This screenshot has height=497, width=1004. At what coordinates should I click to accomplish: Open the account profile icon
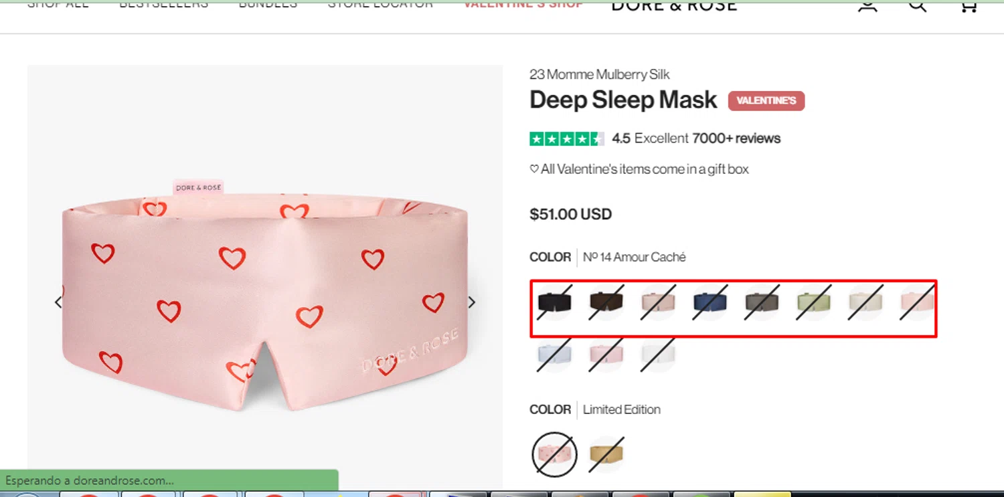867,5
